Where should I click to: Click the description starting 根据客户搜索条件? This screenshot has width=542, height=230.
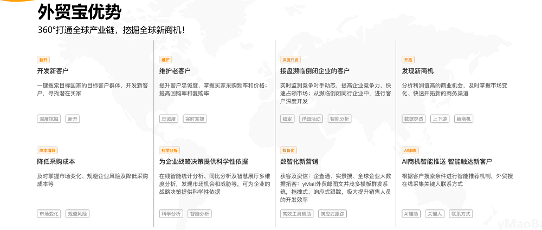[457, 180]
